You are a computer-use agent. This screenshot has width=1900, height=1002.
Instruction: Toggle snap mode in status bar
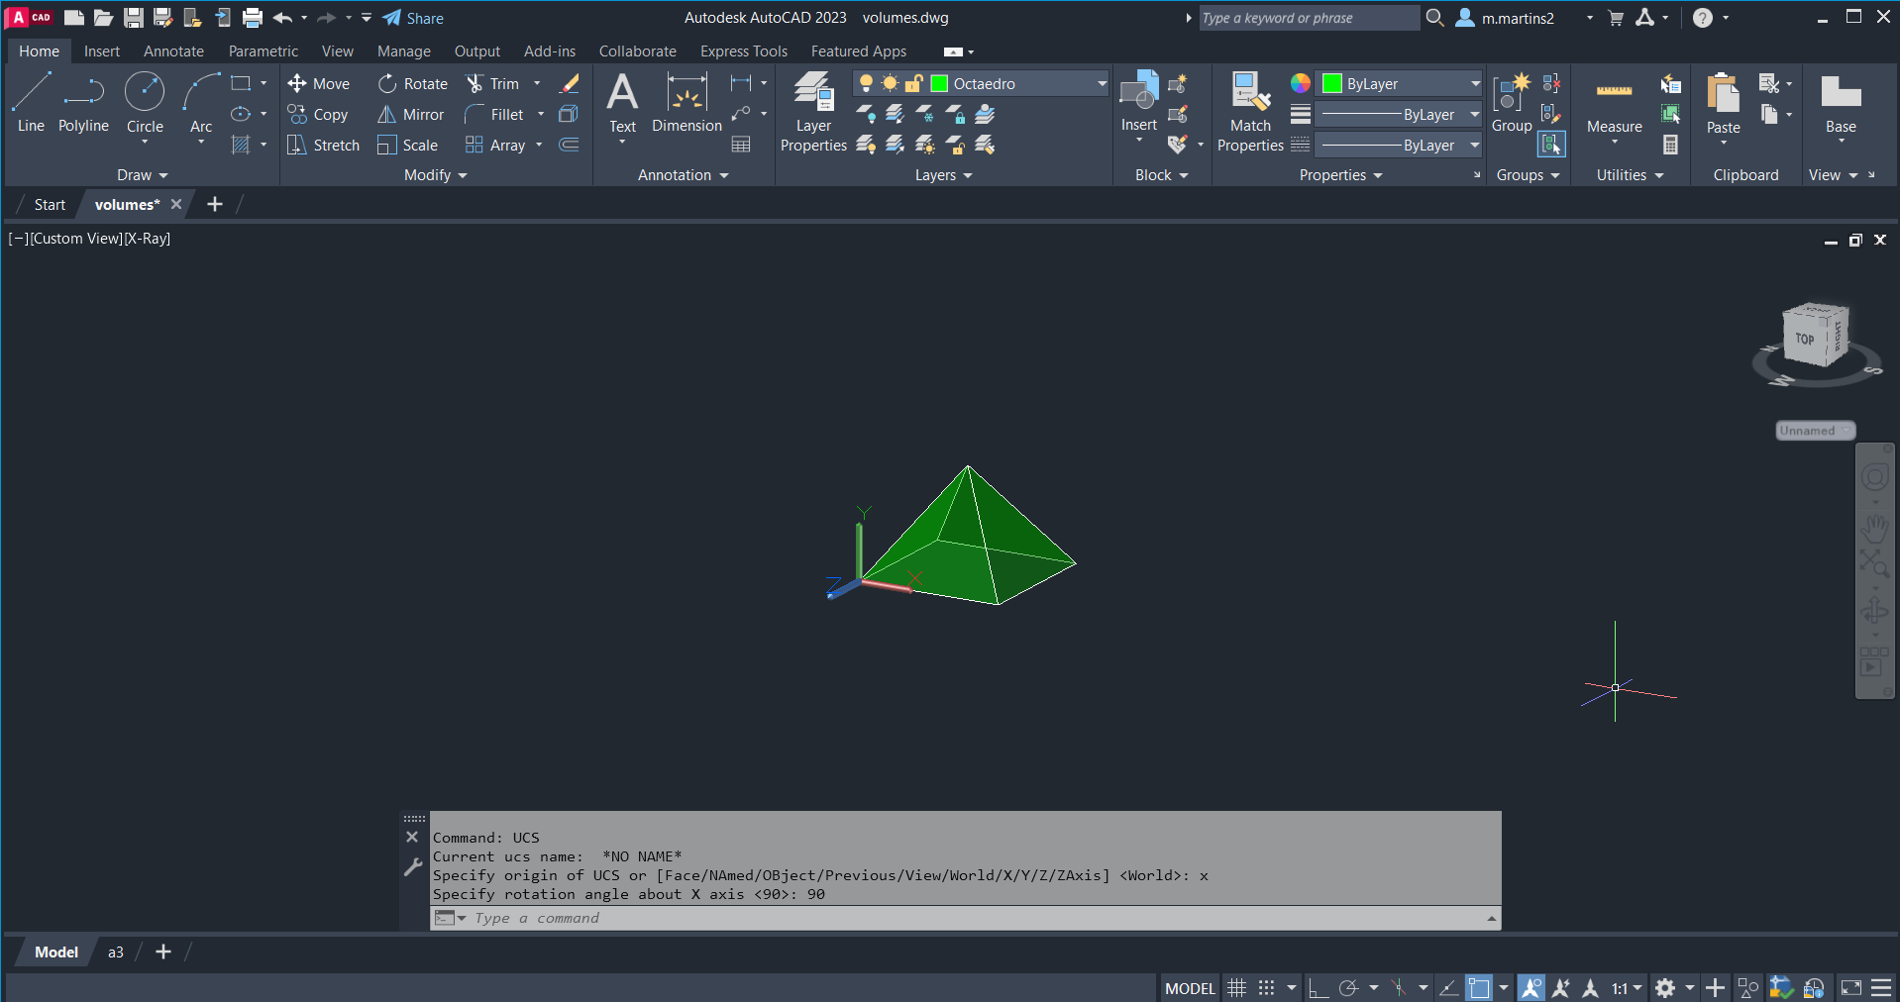pyautogui.click(x=1267, y=988)
